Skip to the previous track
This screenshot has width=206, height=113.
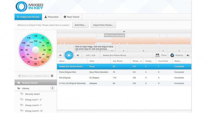60,55
